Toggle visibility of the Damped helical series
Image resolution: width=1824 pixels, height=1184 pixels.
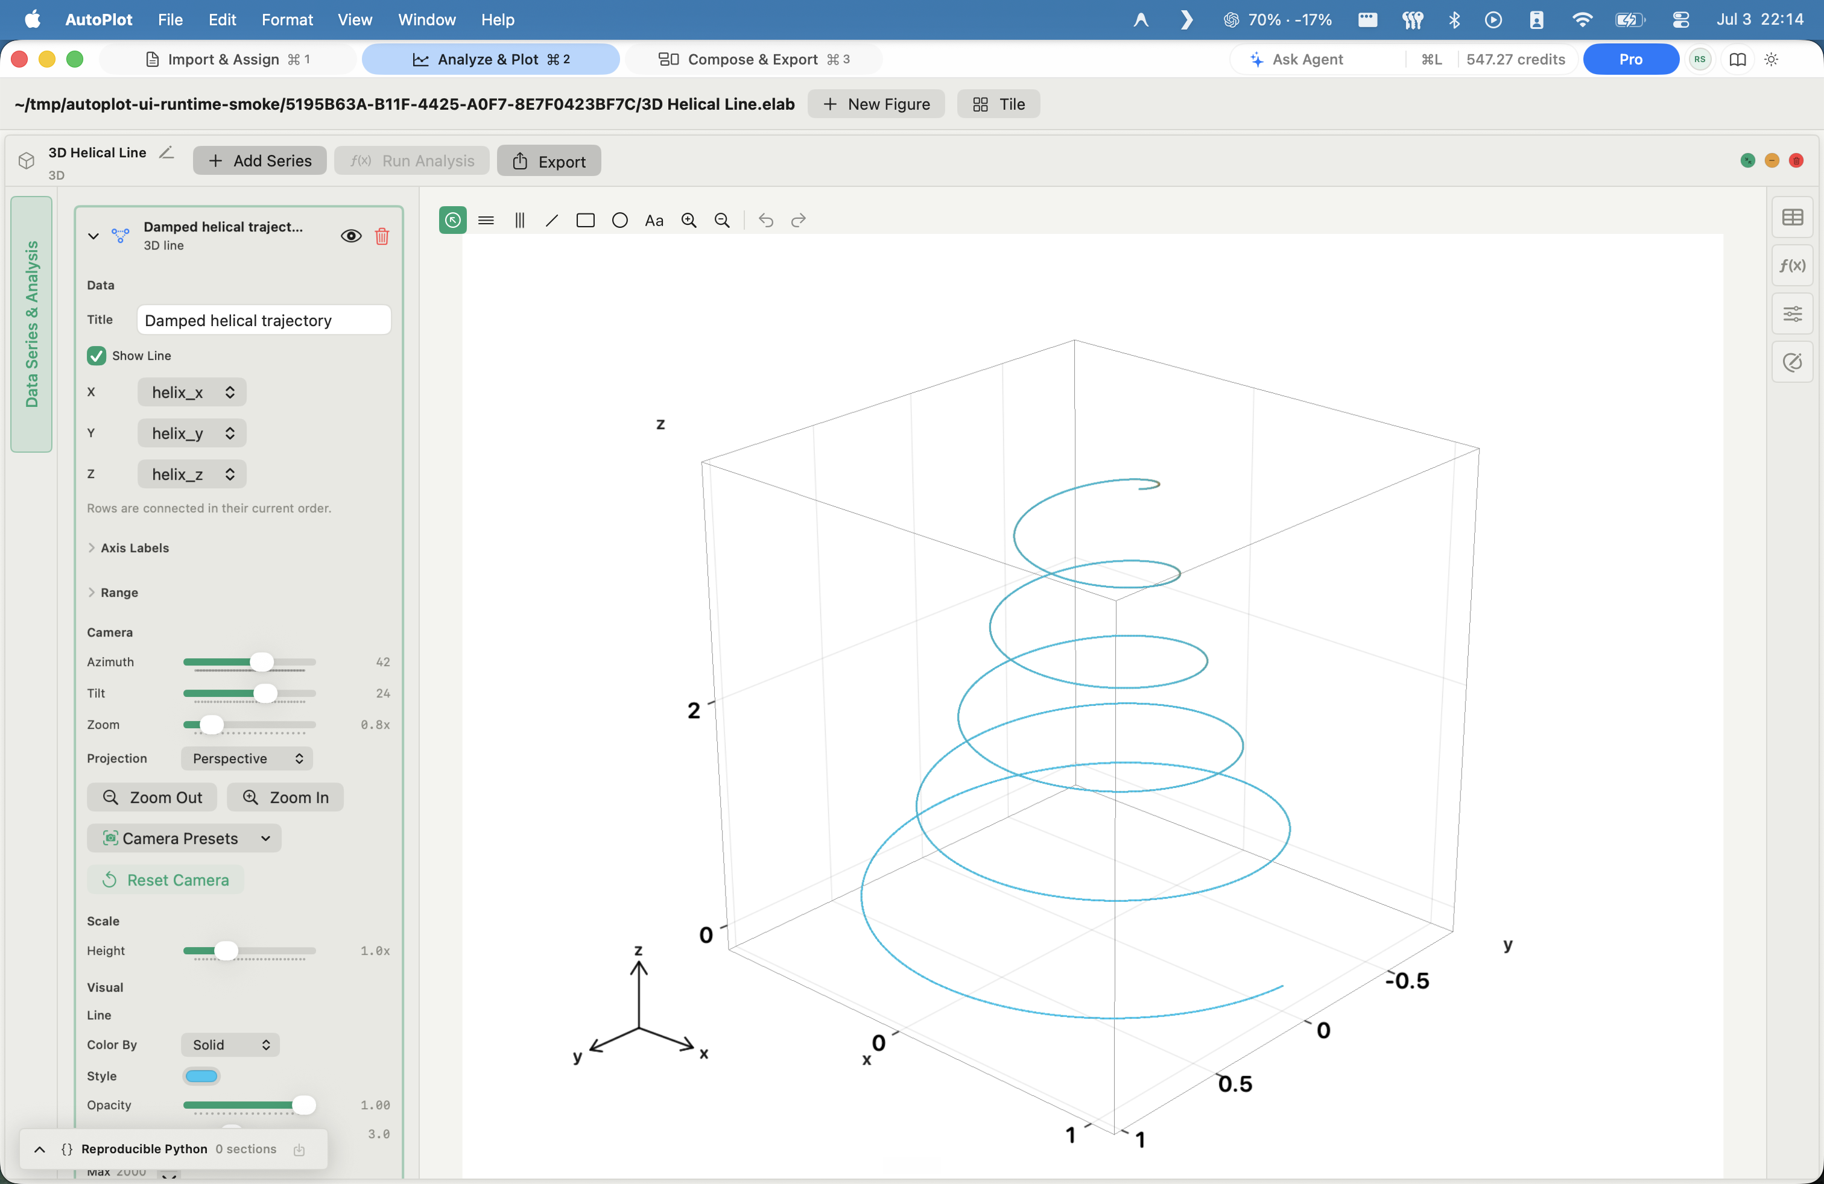coord(351,236)
